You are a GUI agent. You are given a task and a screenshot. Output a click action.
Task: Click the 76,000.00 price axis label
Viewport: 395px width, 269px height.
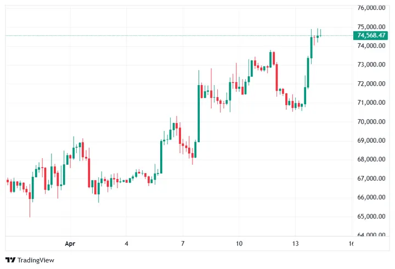tap(371, 8)
